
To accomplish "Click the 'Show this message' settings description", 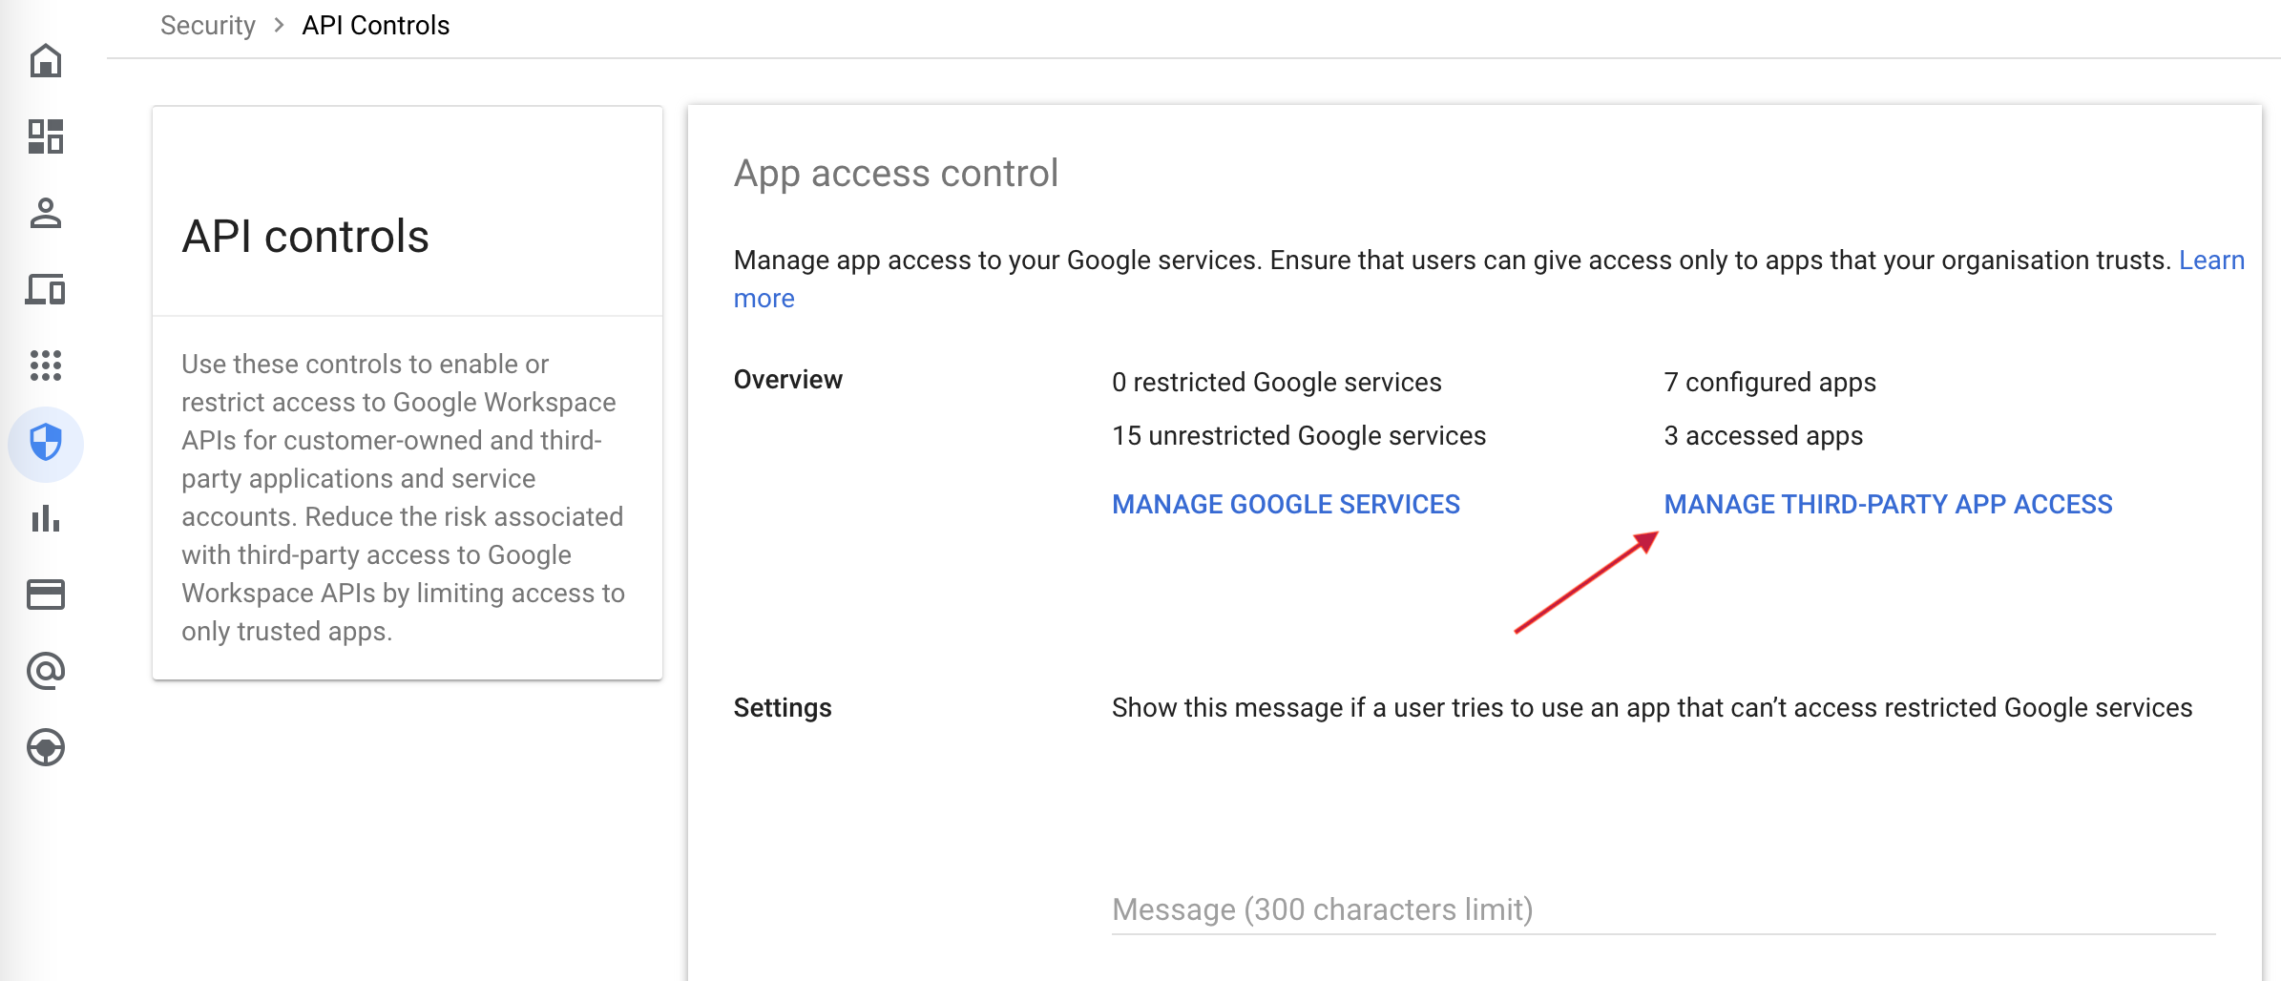I will (x=1651, y=708).
